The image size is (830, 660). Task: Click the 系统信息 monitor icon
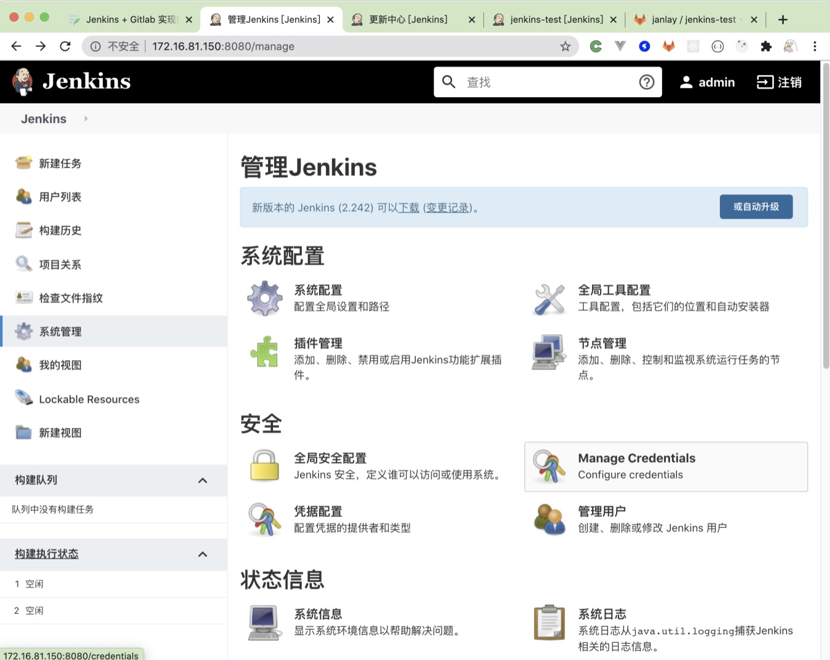tap(265, 623)
